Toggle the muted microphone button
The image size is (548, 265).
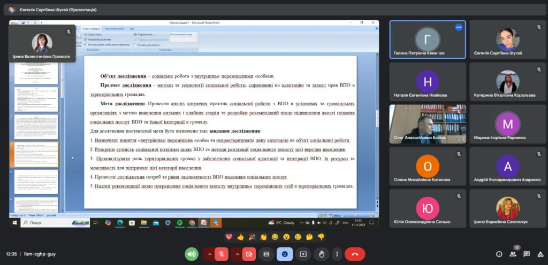click(222, 254)
